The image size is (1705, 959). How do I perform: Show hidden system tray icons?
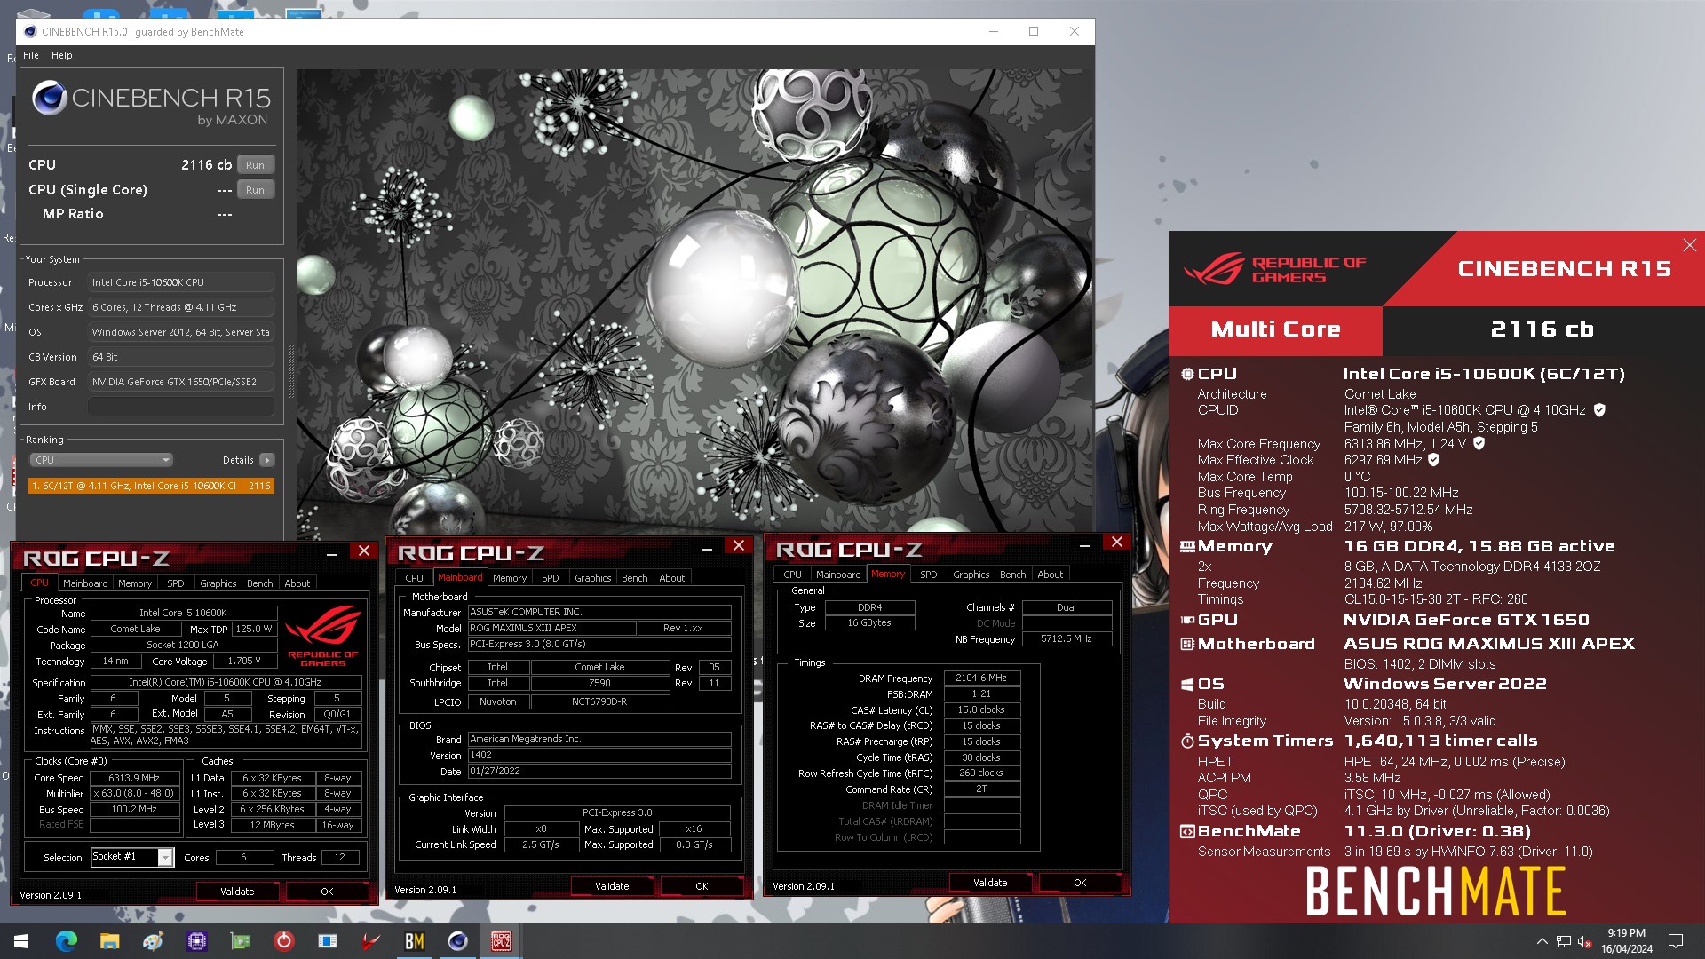pos(1542,941)
